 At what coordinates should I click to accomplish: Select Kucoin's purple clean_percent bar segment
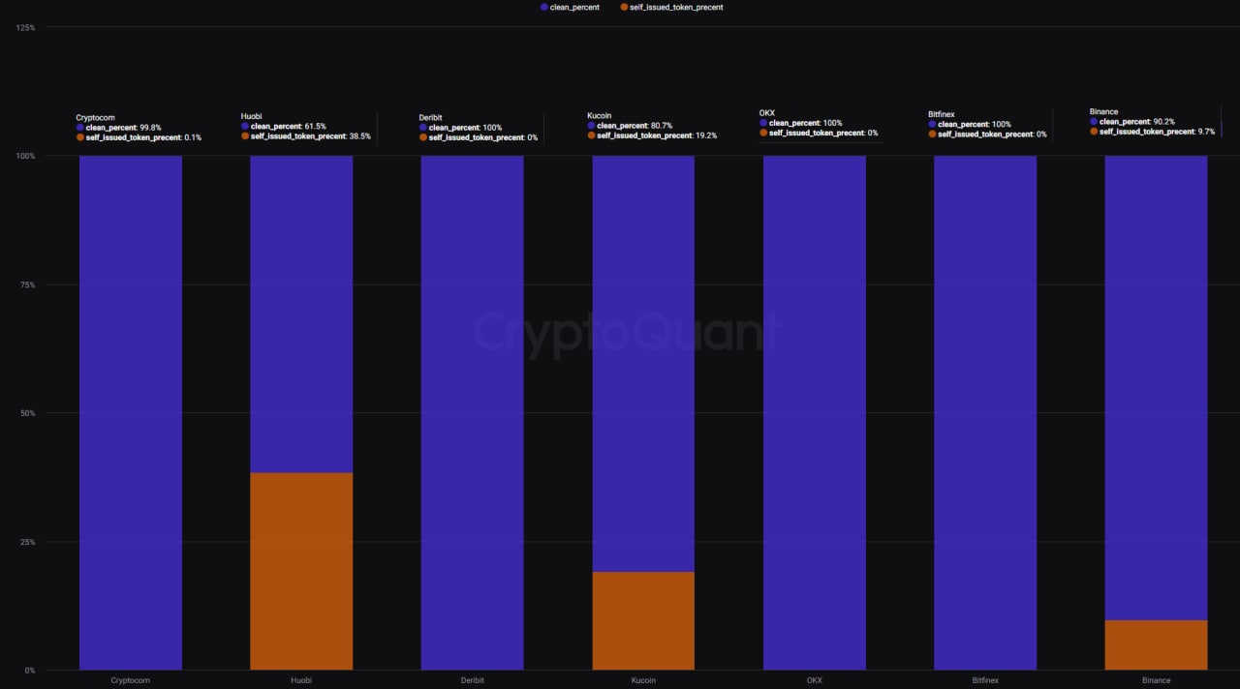click(643, 364)
